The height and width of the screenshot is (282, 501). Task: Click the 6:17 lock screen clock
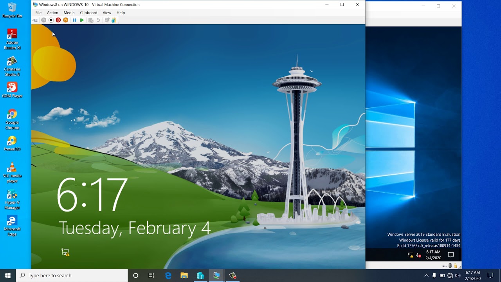(x=92, y=195)
